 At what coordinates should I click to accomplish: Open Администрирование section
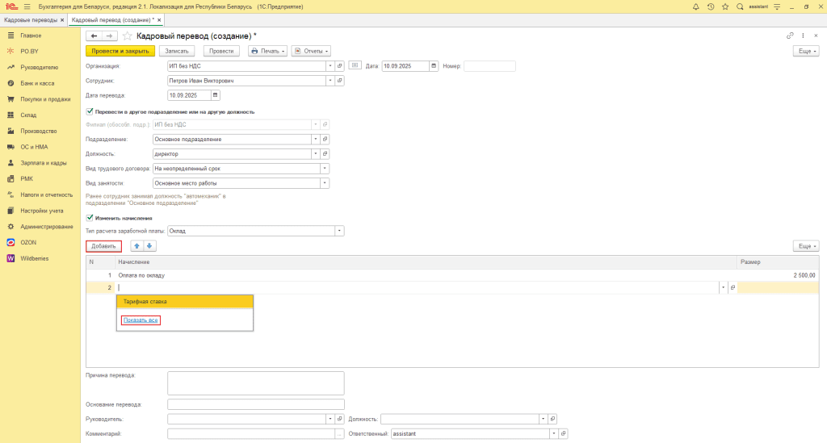(46, 227)
